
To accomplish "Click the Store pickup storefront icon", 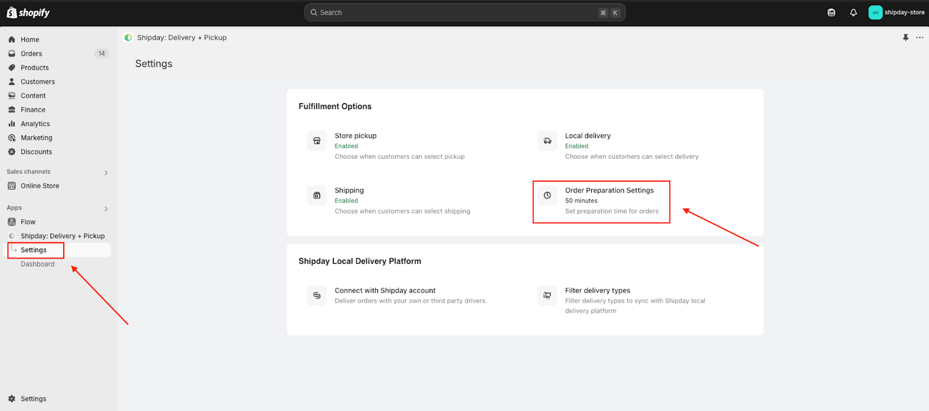I will [317, 141].
